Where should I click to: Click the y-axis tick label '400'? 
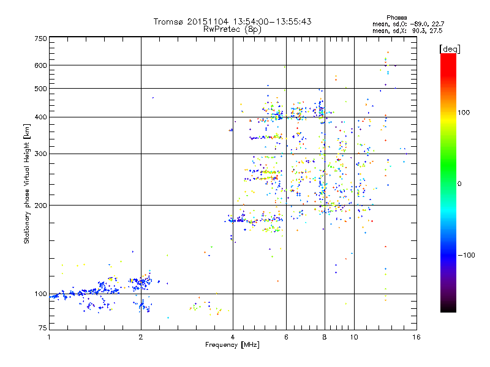[41, 117]
